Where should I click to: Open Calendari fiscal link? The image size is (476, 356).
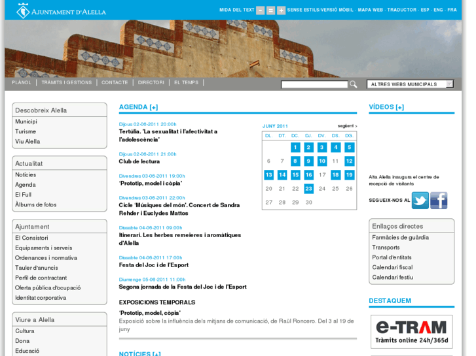tap(392, 268)
